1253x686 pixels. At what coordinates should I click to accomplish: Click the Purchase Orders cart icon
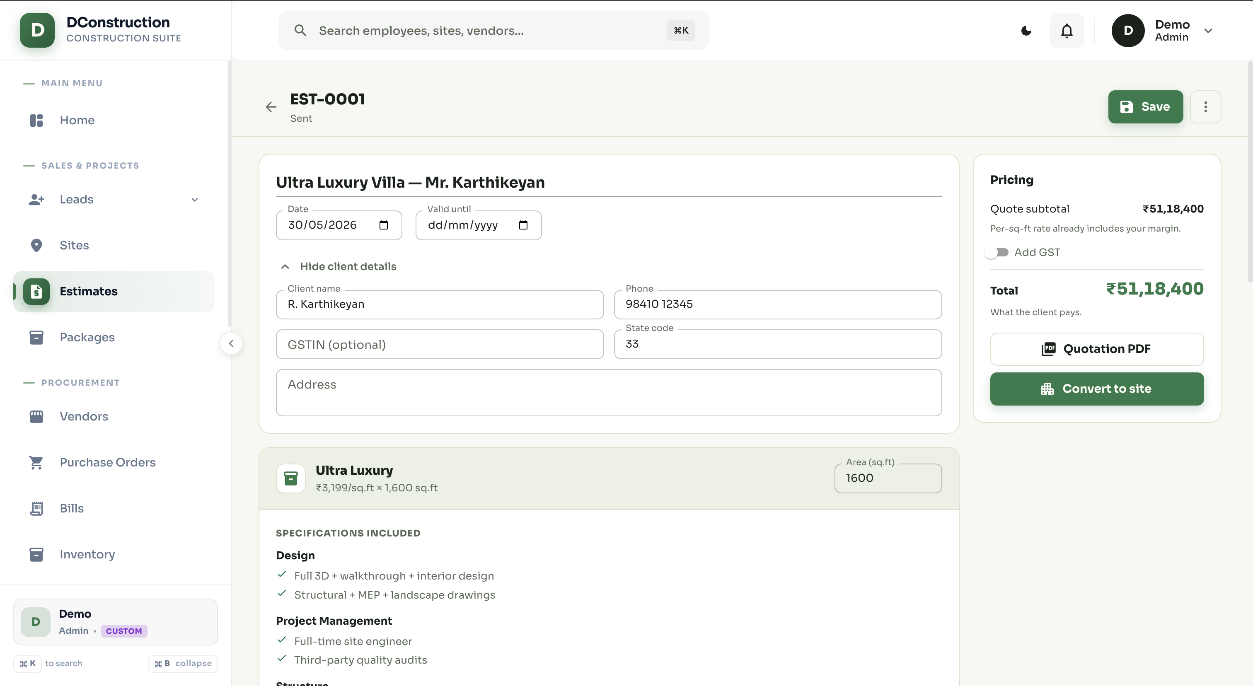(36, 462)
